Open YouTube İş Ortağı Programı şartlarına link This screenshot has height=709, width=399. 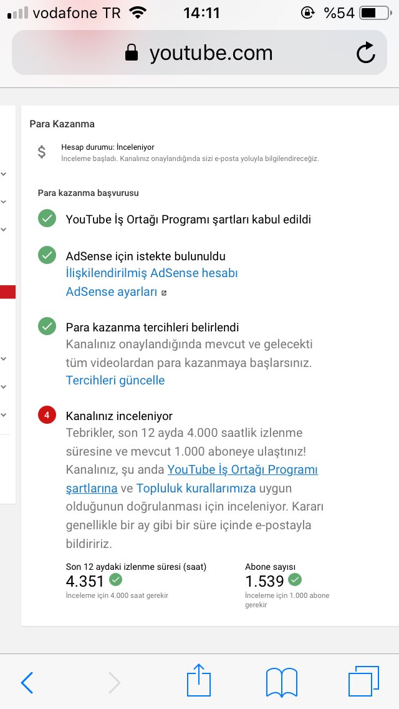pyautogui.click(x=192, y=479)
